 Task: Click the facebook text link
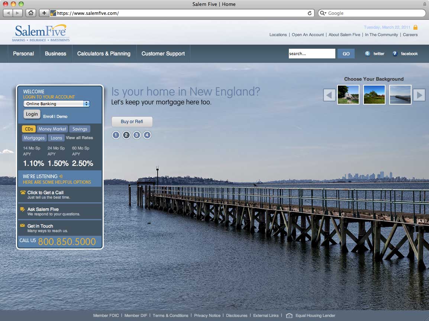click(409, 54)
